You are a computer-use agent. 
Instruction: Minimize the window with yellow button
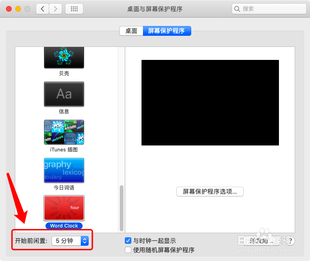coord(18,9)
